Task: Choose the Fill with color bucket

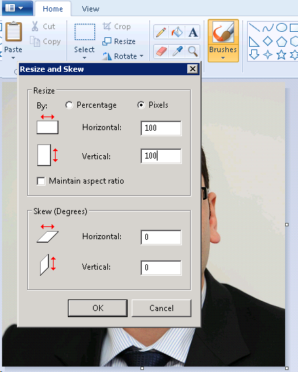Action: [176, 32]
